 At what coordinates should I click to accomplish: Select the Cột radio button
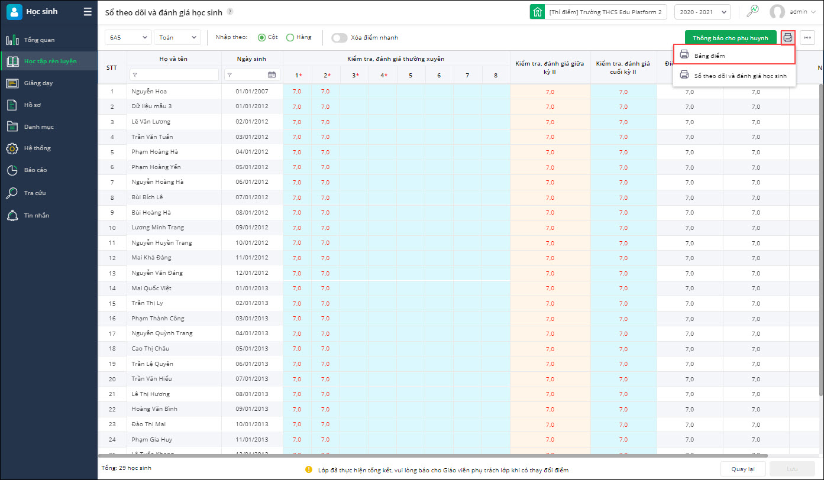[262, 37]
